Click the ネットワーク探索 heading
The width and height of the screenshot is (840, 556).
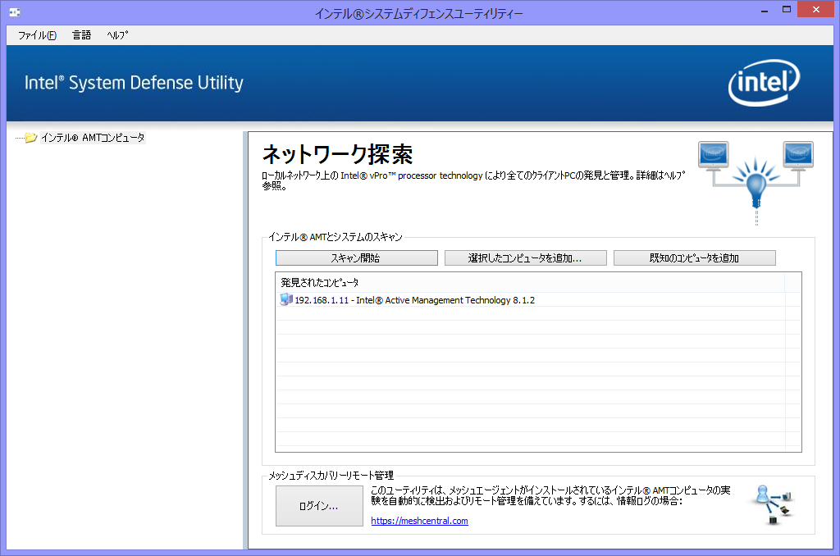click(337, 155)
